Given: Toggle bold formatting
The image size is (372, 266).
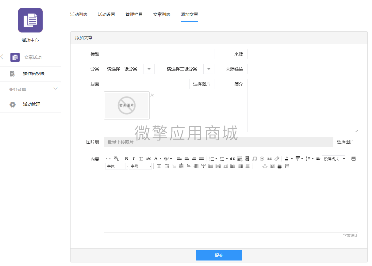Looking at the screenshot, I should point(126,159).
